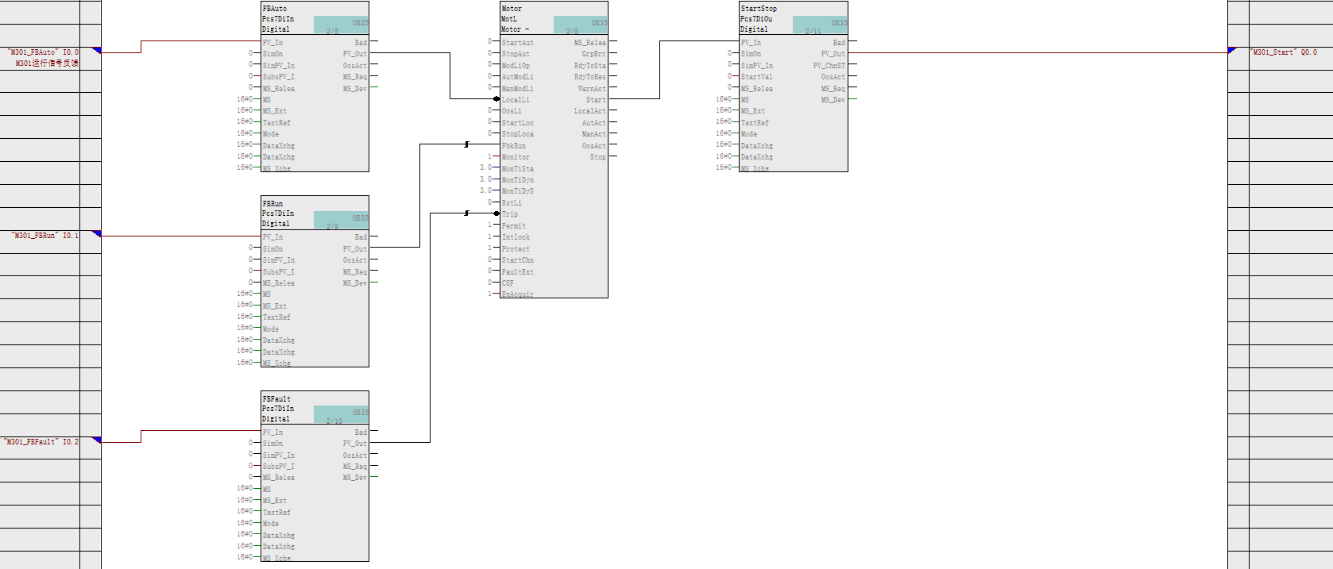The height and width of the screenshot is (569, 1333).
Task: Click the Start output of Motor block
Action: pyautogui.click(x=595, y=100)
